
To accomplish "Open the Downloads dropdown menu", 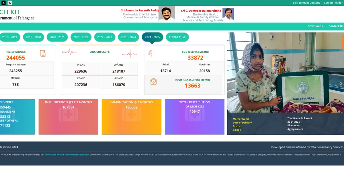I will point(316,26).
